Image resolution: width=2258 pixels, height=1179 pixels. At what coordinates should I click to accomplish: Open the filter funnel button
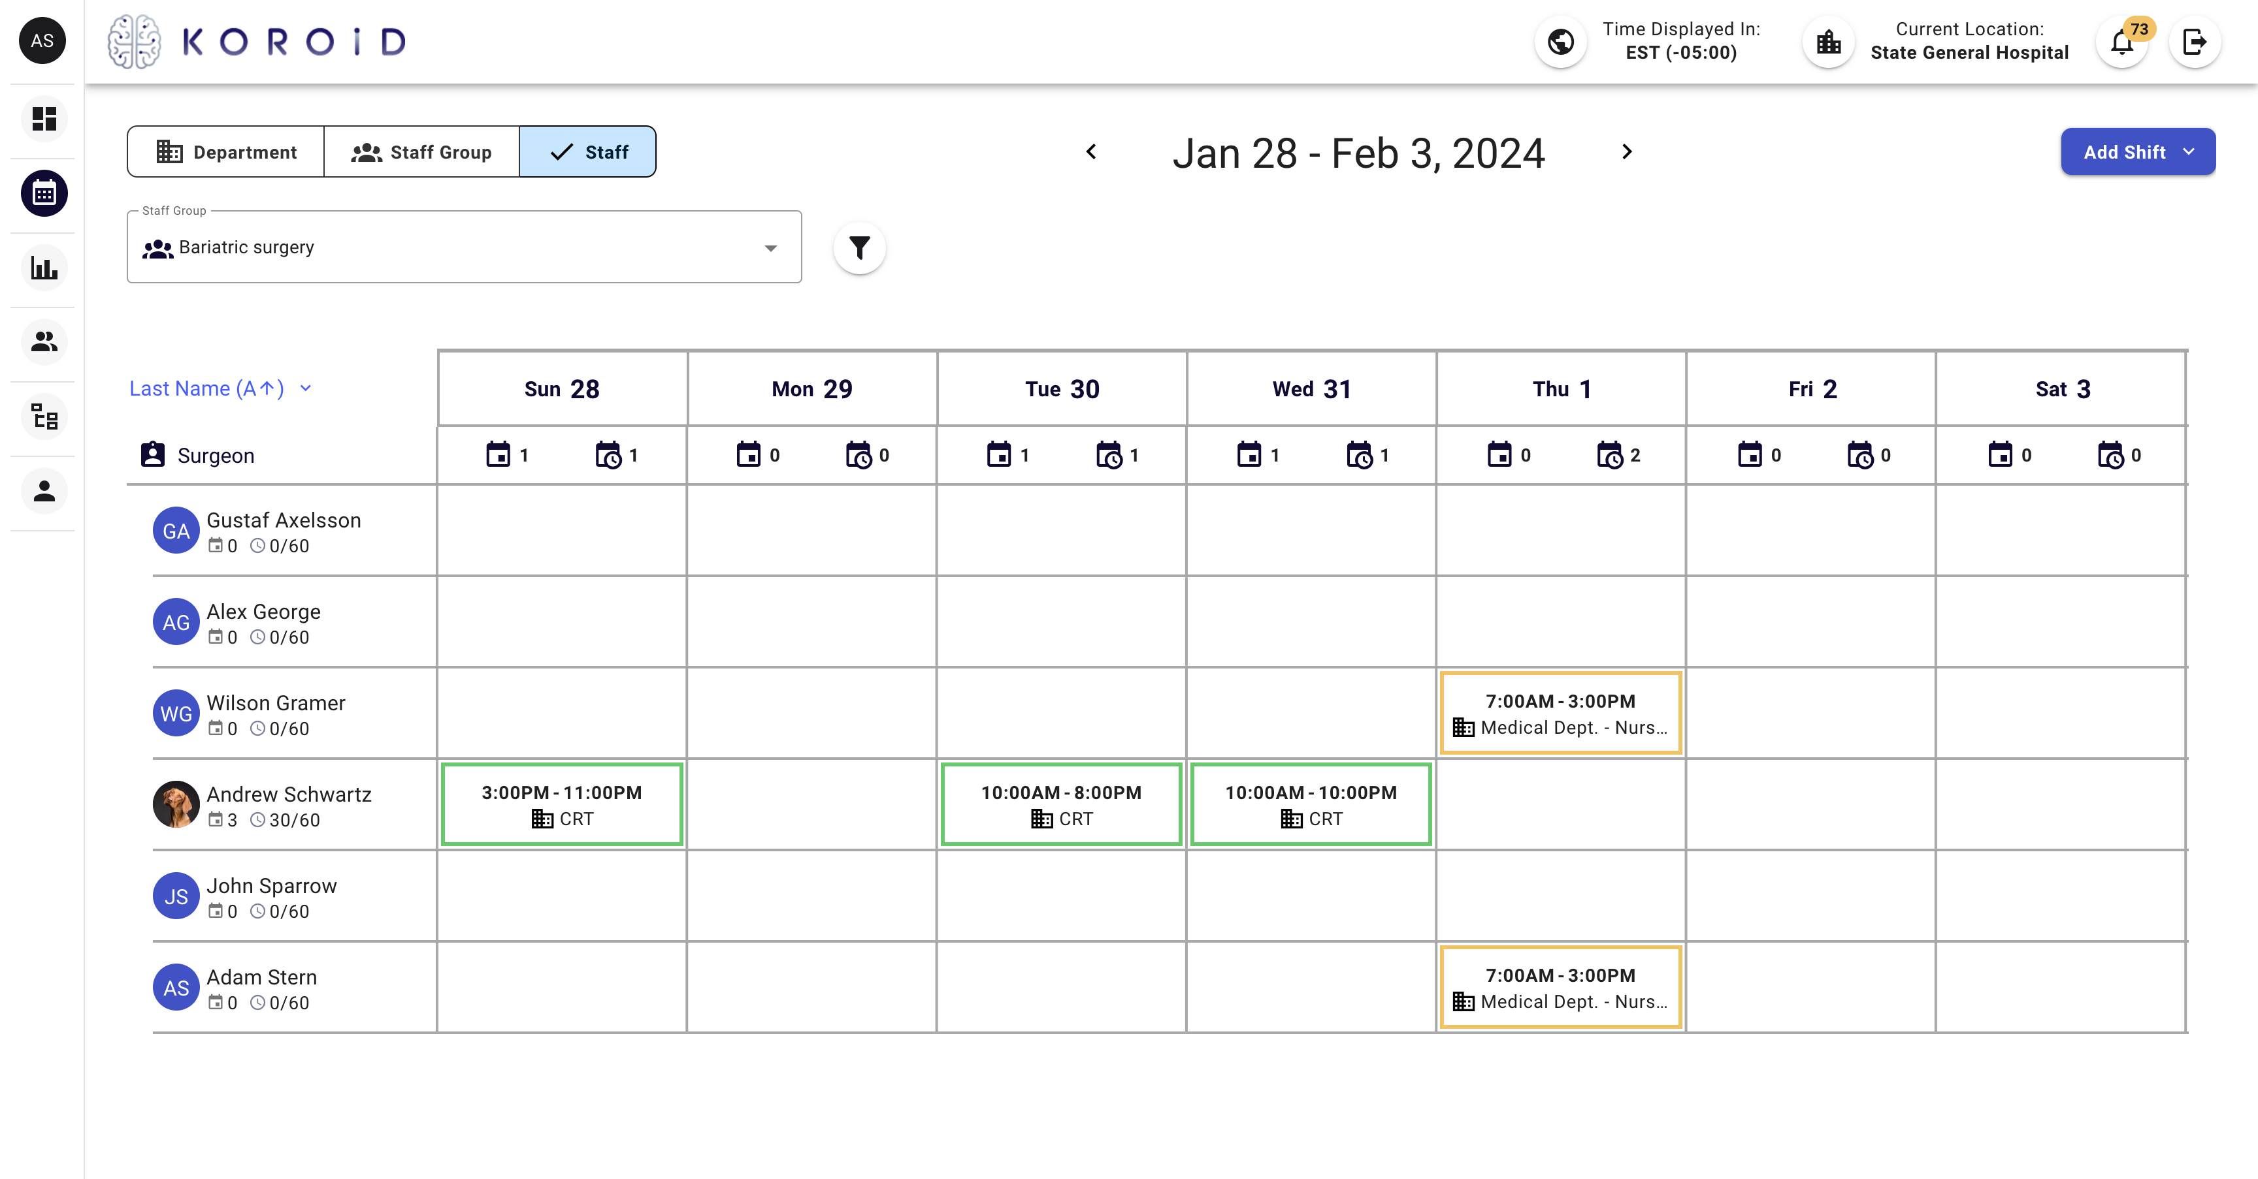click(859, 248)
